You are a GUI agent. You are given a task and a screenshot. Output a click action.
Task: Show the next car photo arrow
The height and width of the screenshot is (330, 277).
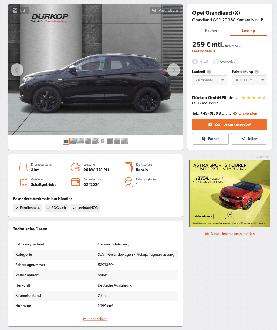[x=174, y=70]
